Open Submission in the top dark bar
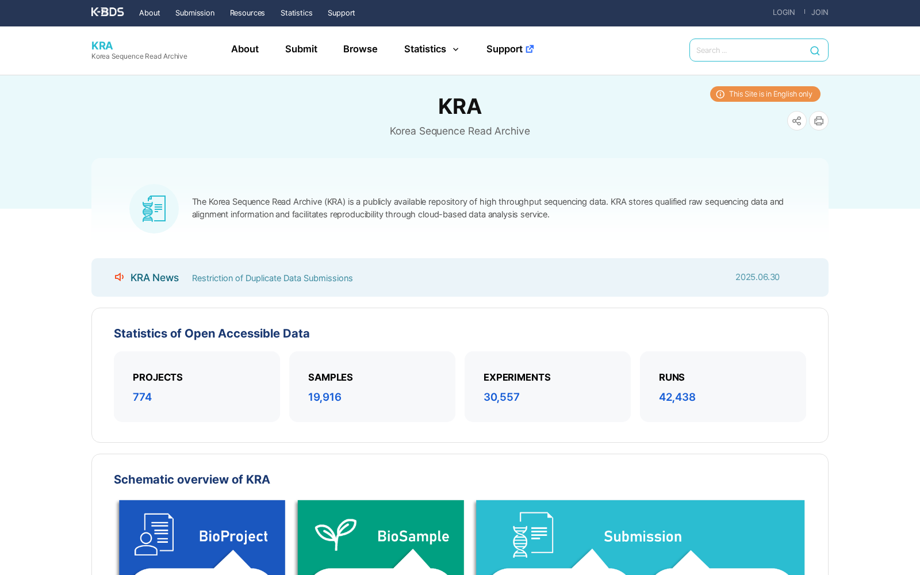The height and width of the screenshot is (575, 920). (195, 13)
